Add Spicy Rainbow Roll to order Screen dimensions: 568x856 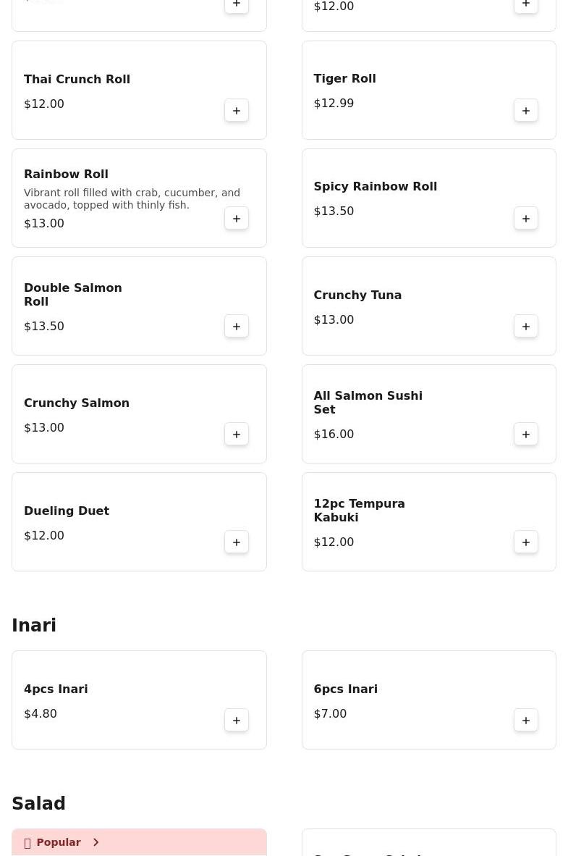[526, 219]
